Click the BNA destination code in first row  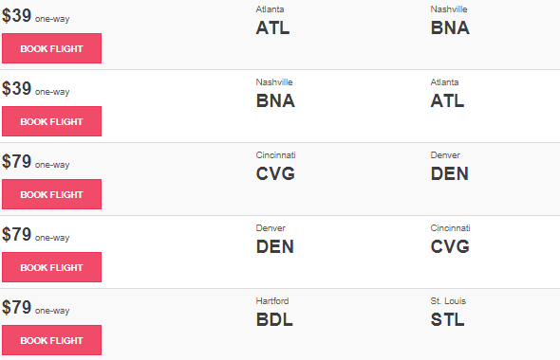pyautogui.click(x=450, y=28)
